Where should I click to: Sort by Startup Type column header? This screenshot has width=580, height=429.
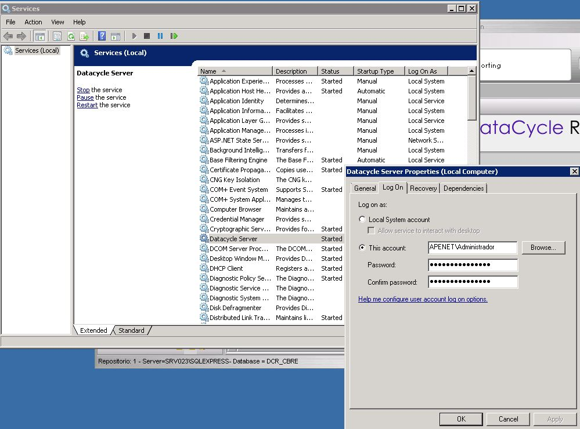click(379, 71)
